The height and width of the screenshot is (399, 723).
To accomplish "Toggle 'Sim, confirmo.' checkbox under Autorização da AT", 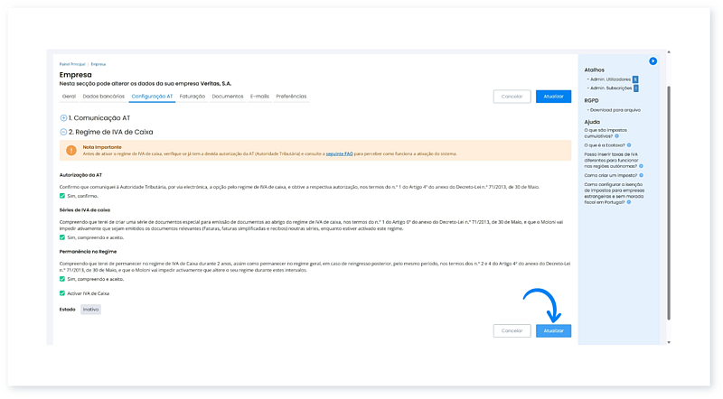I will click(62, 196).
